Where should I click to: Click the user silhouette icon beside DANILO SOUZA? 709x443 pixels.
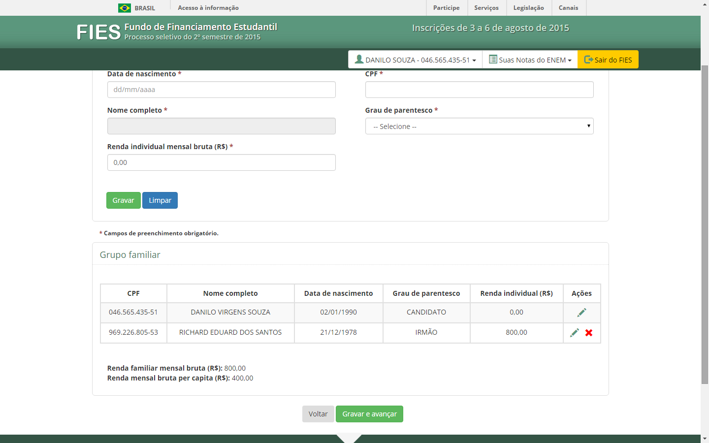(359, 60)
